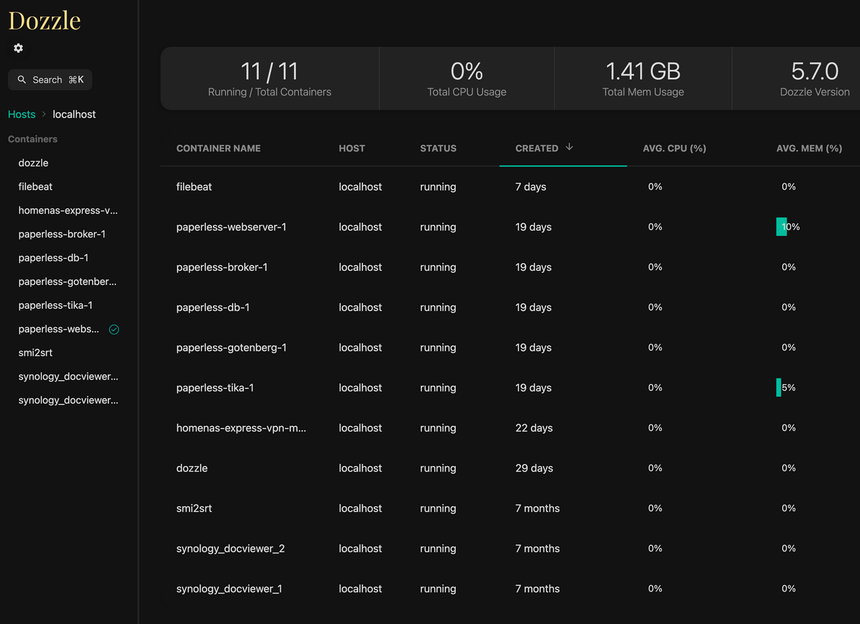Sort by HOST column header

(352, 148)
